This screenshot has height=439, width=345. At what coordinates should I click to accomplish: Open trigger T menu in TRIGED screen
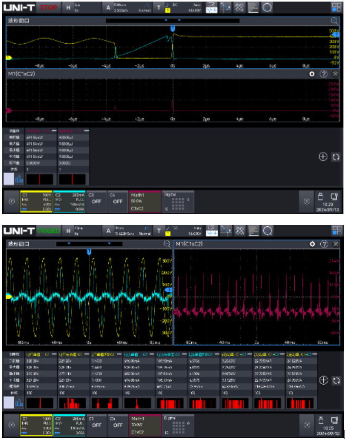(x=158, y=231)
